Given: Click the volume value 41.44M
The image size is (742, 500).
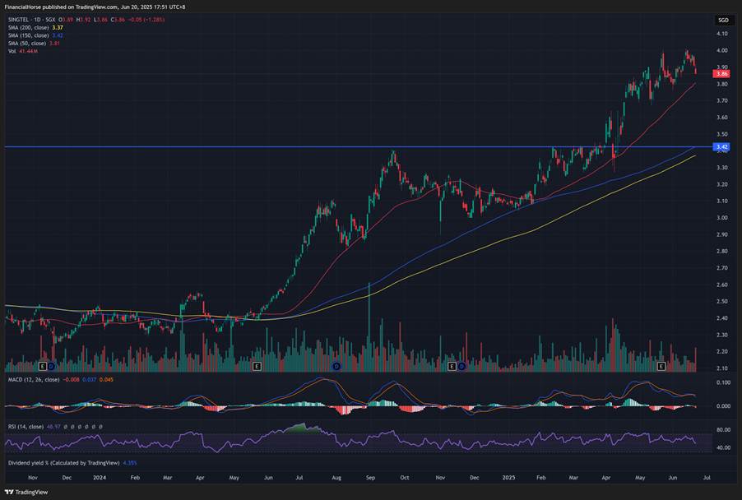Looking at the screenshot, I should [x=29, y=51].
